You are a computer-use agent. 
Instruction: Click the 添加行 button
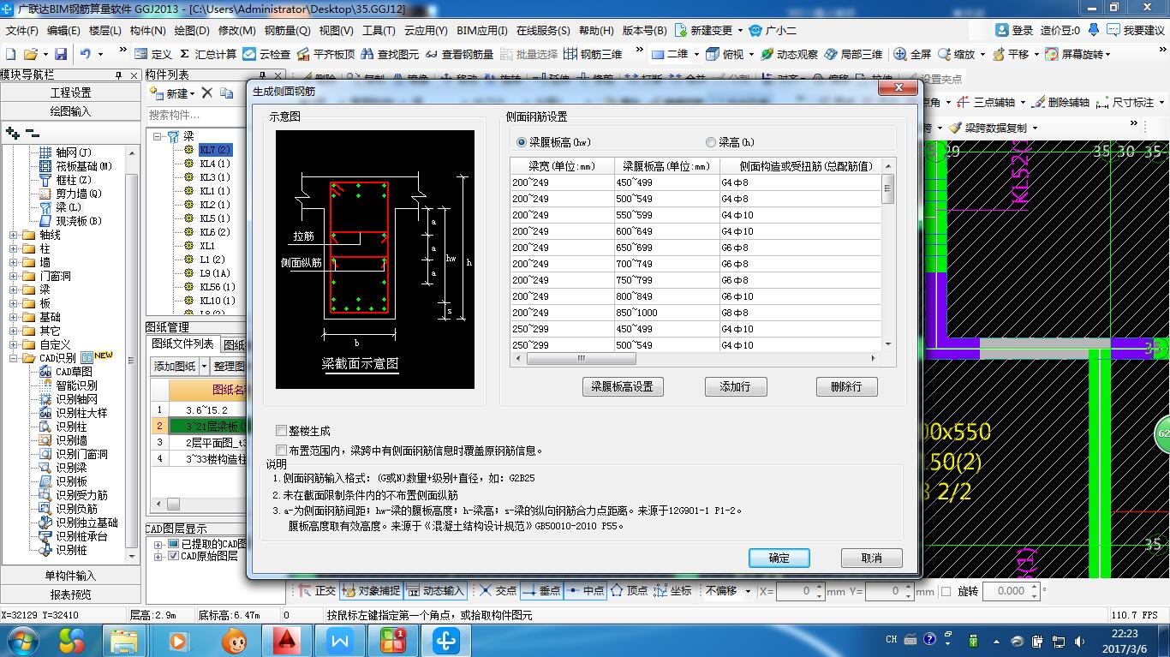(736, 387)
